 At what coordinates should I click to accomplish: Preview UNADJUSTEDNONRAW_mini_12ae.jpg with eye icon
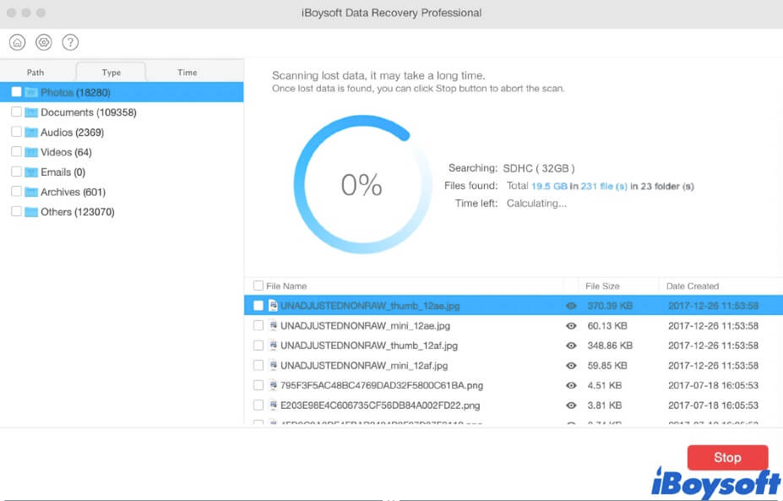point(571,325)
